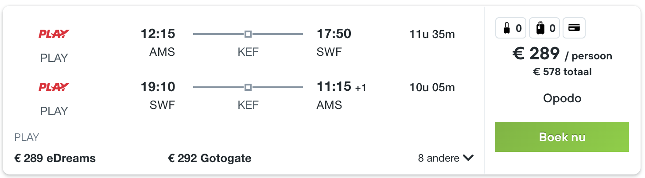Click the chevron next to 8 andere
Screen dimensions: 645x178
click(x=468, y=158)
